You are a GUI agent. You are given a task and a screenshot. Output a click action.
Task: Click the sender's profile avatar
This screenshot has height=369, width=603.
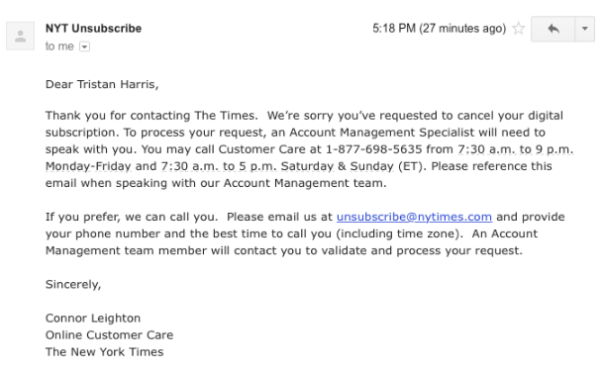pos(21,37)
